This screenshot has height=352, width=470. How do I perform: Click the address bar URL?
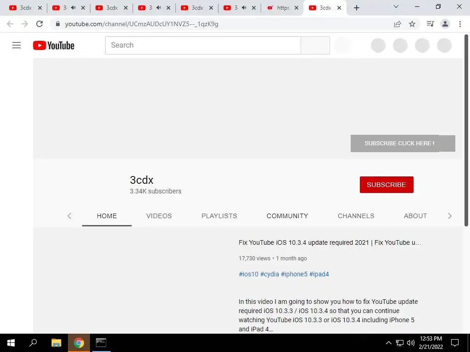click(x=141, y=24)
